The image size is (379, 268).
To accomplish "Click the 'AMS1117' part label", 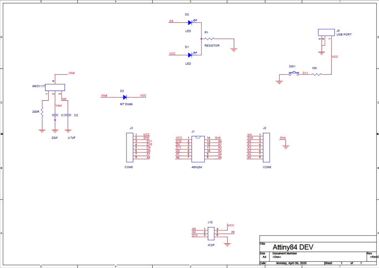I will click(x=39, y=86).
